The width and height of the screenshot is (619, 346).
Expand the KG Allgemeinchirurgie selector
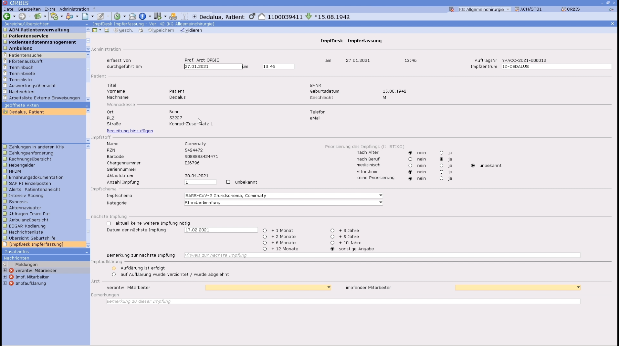coord(508,9)
